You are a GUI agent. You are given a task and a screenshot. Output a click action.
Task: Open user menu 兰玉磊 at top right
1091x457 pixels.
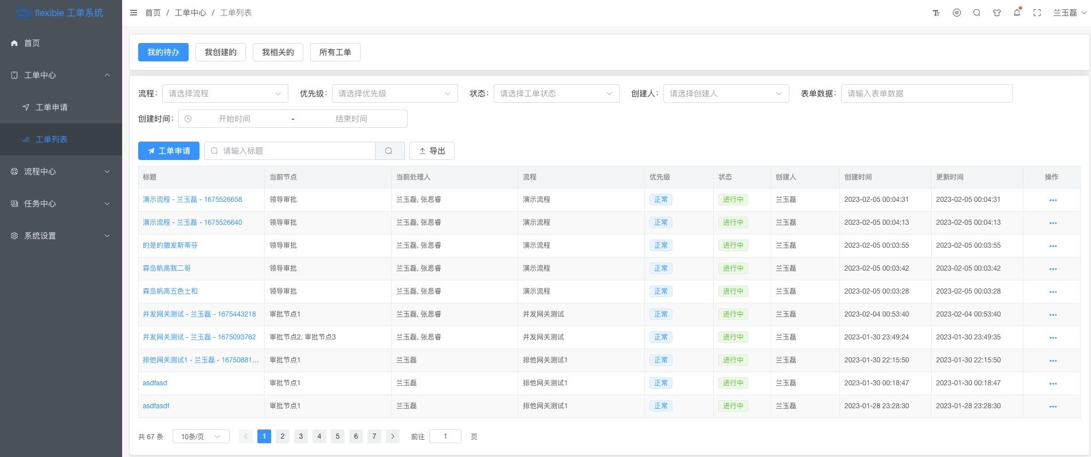[x=1070, y=13]
